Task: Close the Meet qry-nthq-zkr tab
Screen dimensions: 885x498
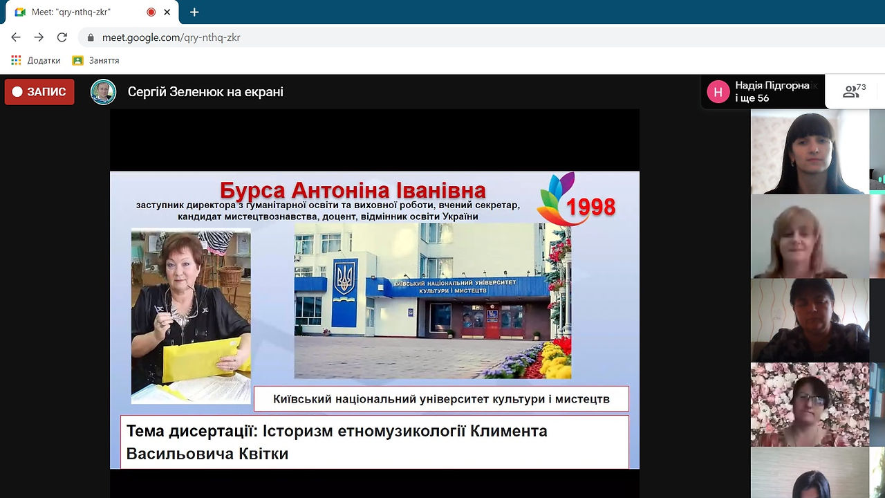Action: 167,12
